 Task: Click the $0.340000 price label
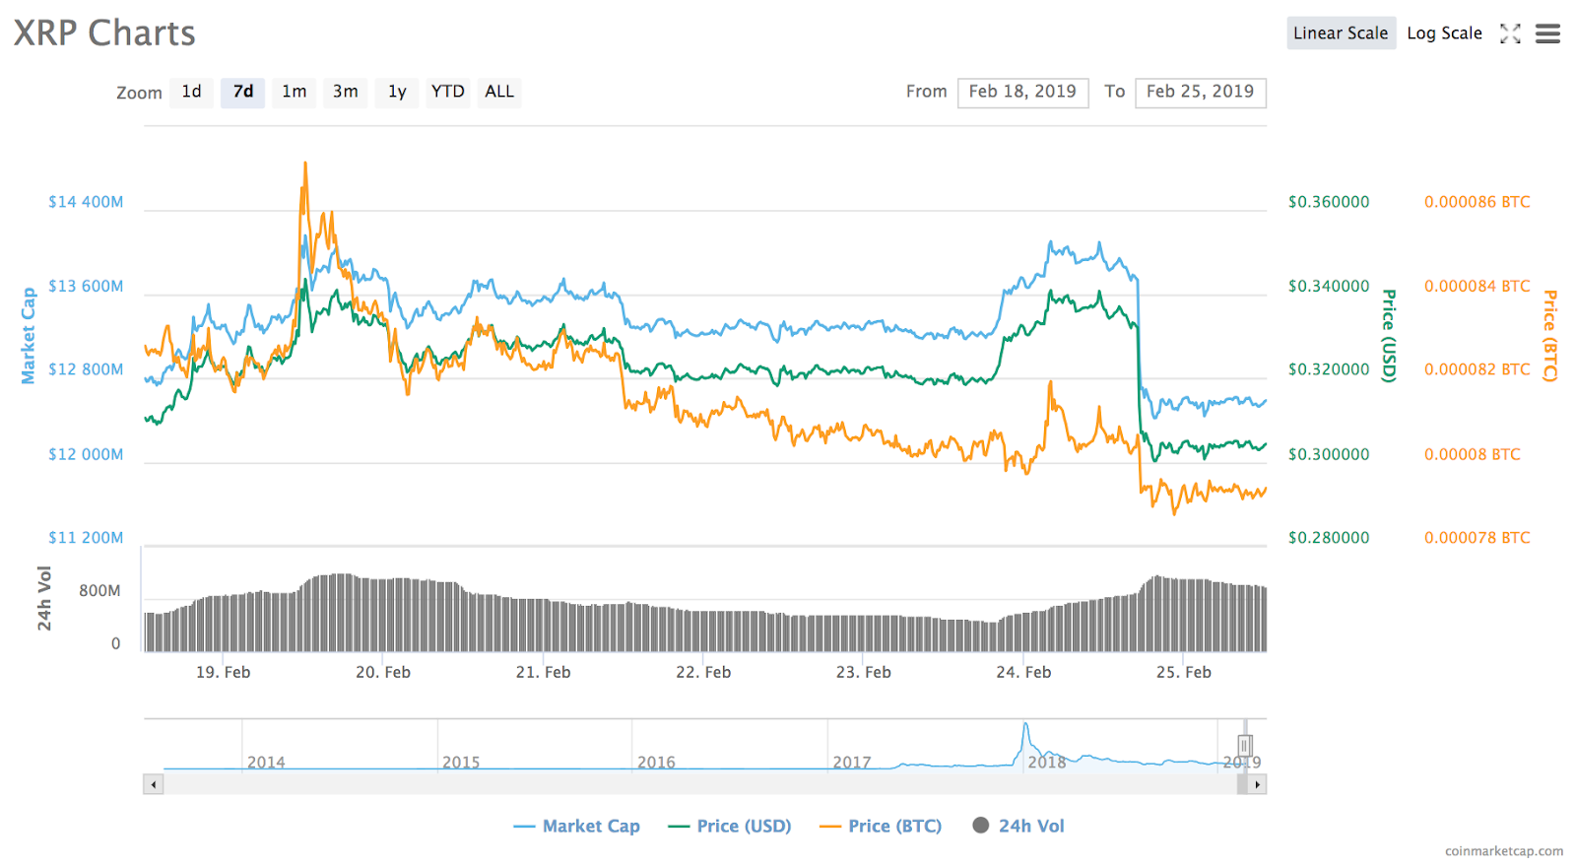[x=1329, y=286]
